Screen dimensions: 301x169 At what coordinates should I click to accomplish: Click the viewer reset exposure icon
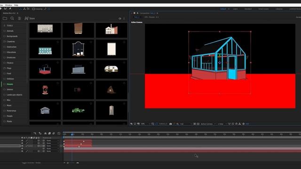coord(244,124)
